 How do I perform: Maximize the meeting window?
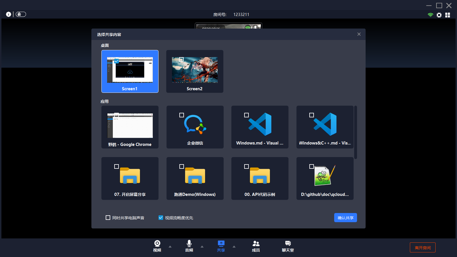439,5
